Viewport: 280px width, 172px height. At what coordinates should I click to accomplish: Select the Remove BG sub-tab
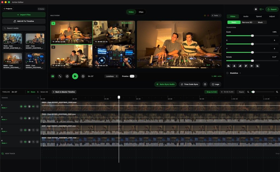coord(247,22)
